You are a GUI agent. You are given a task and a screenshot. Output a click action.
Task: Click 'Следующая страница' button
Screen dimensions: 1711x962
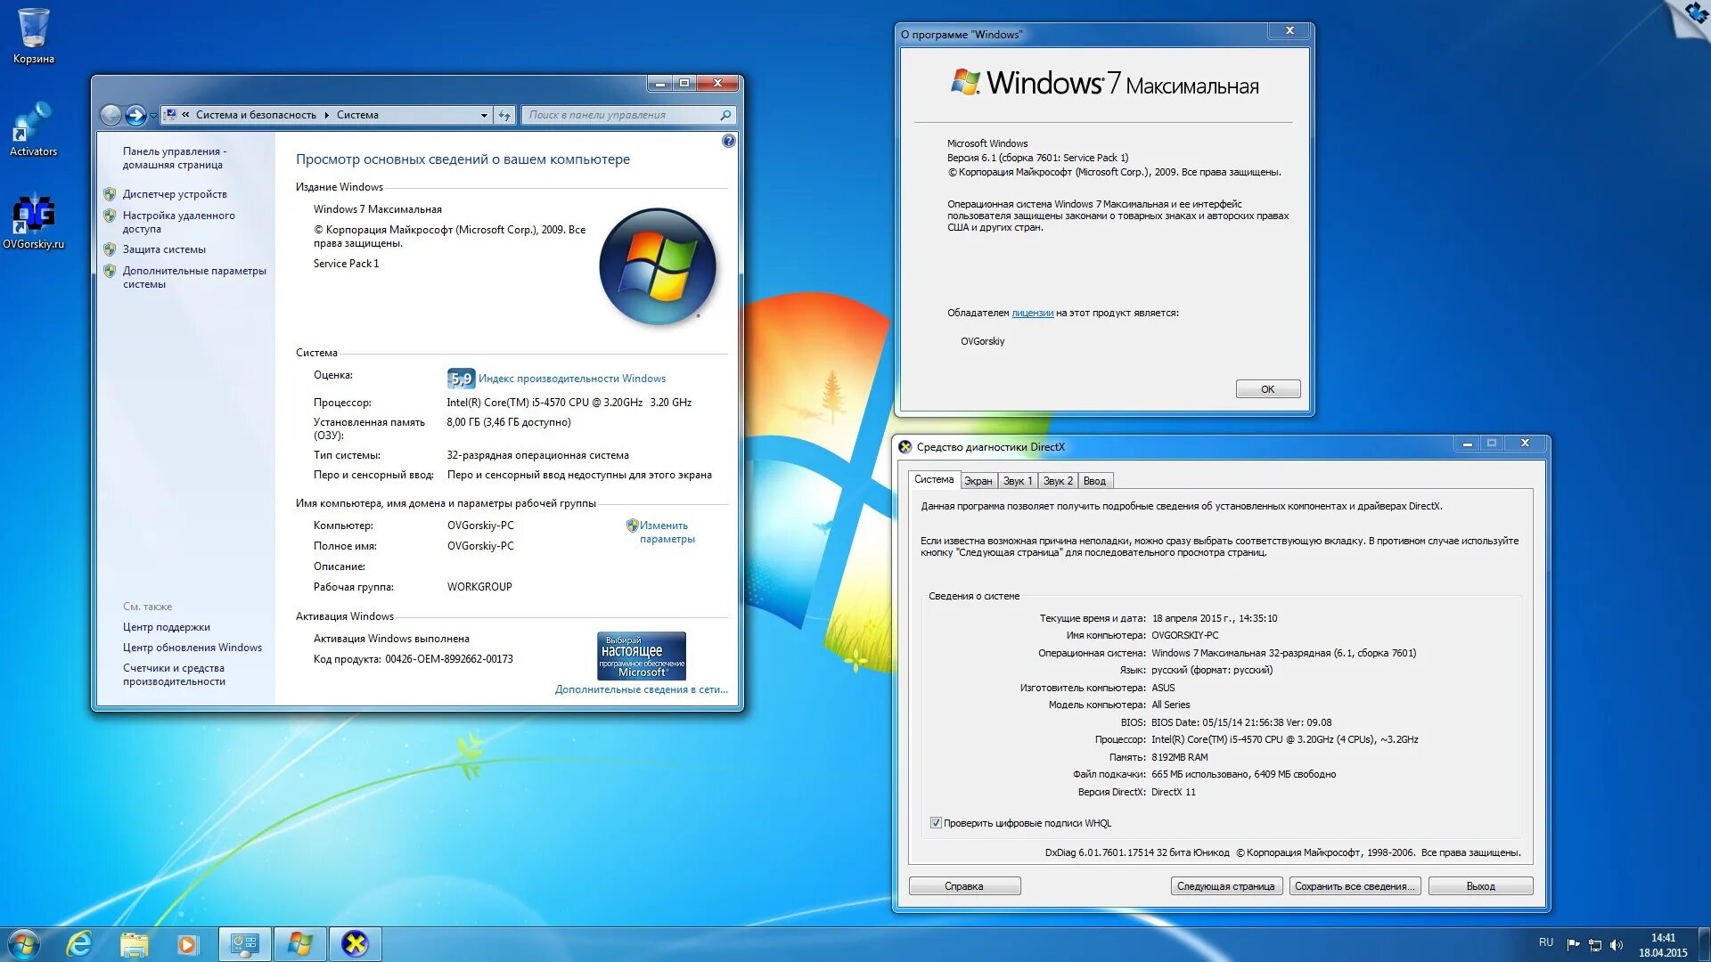click(1226, 886)
